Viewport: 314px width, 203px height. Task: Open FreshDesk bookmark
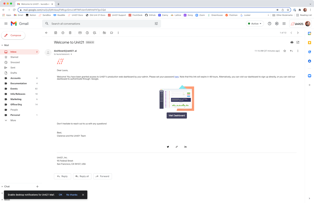coord(136,15)
